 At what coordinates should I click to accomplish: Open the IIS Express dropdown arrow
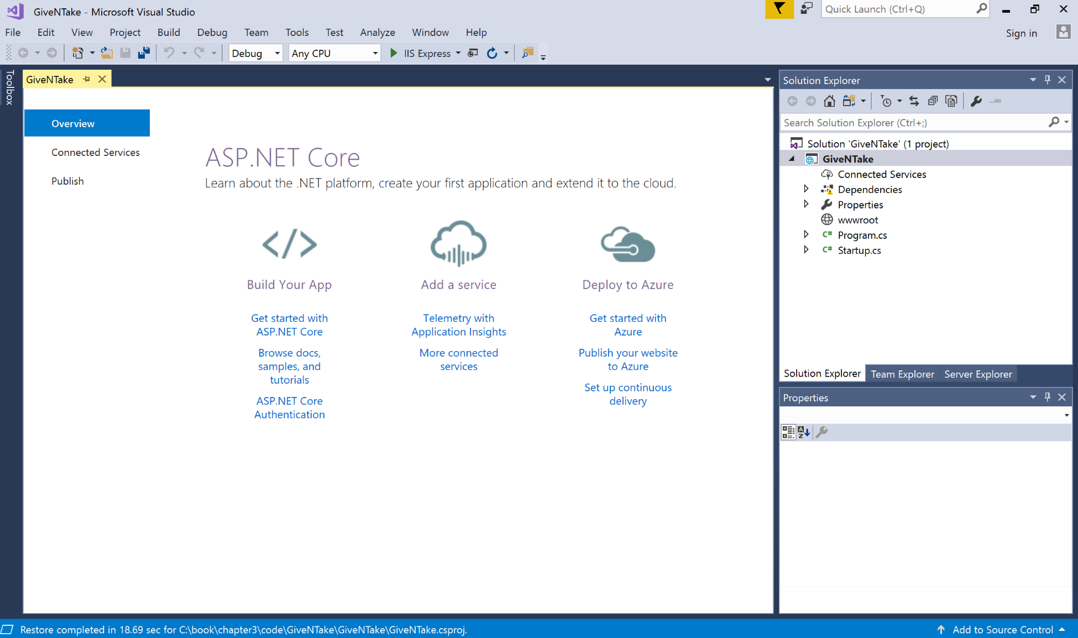[458, 53]
